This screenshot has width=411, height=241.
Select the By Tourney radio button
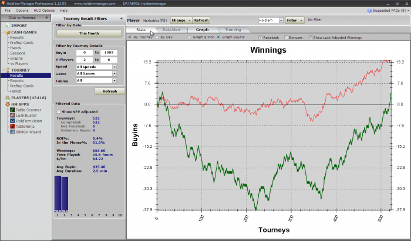click(x=130, y=37)
